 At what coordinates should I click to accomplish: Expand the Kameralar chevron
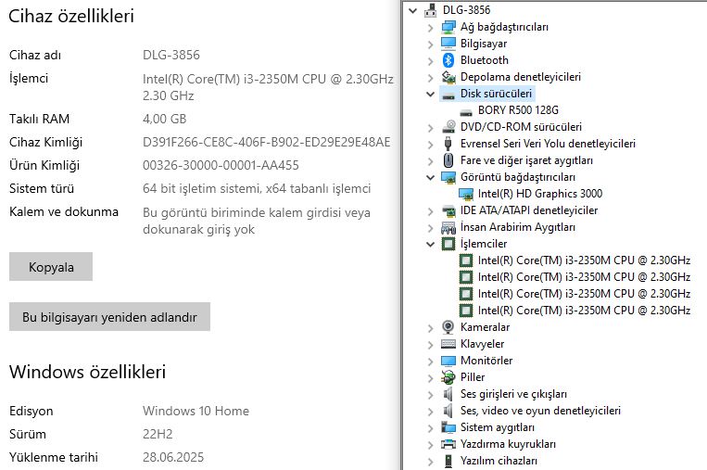[431, 328]
